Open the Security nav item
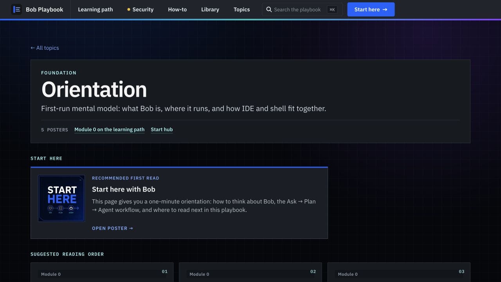This screenshot has height=282, width=501. click(x=140, y=9)
